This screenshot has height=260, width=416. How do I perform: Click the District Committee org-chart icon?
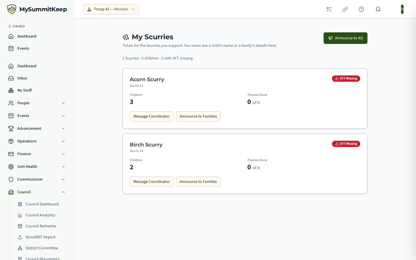[x=20, y=248]
